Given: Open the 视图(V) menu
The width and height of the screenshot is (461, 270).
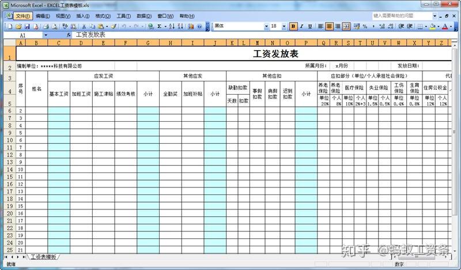Looking at the screenshot, I should click(63, 16).
